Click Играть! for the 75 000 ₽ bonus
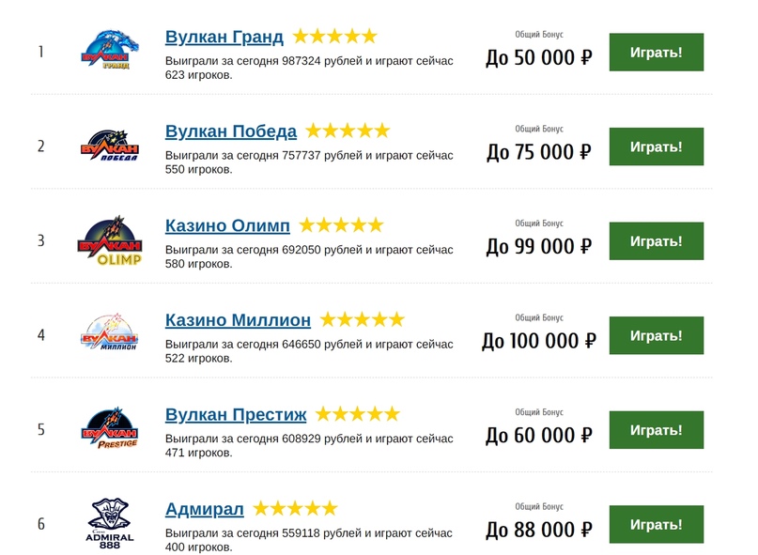The height and width of the screenshot is (555, 758). click(x=656, y=146)
